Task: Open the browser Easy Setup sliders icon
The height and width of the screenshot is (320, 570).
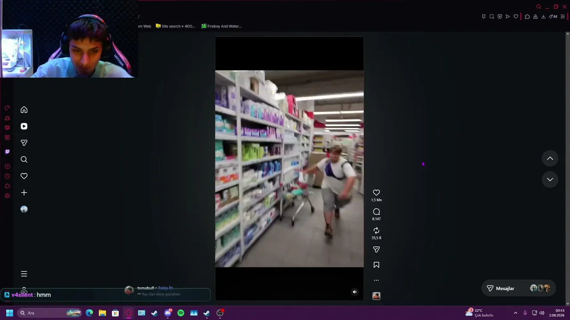Action: [x=563, y=16]
